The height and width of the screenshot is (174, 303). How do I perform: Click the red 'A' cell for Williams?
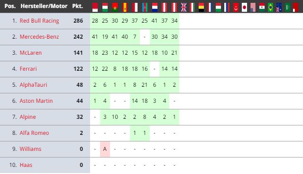point(105,149)
